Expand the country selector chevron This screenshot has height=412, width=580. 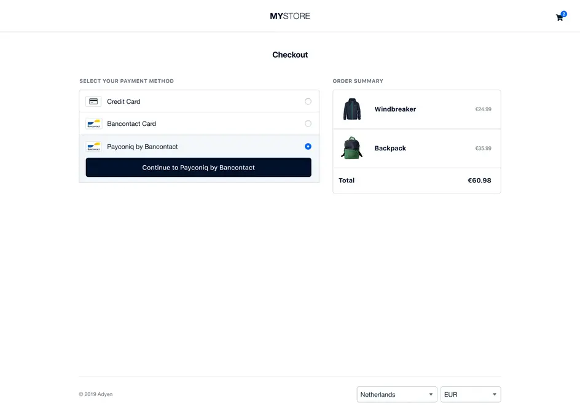431,394
